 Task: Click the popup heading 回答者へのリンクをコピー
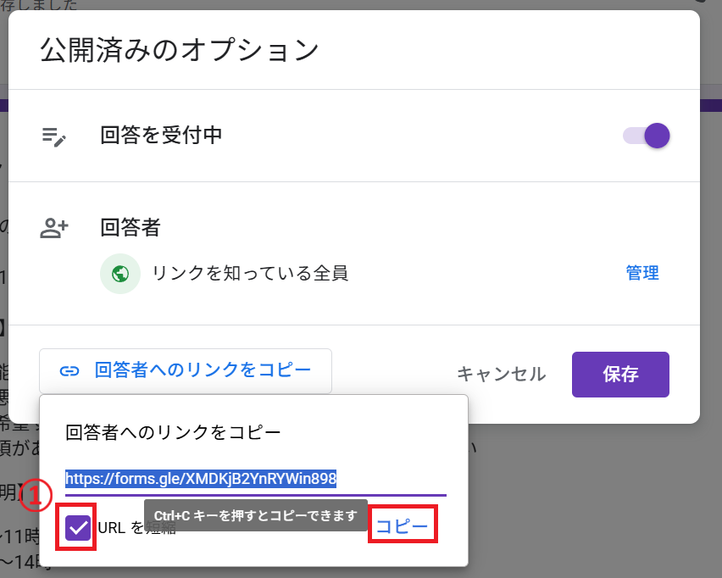pyautogui.click(x=173, y=431)
